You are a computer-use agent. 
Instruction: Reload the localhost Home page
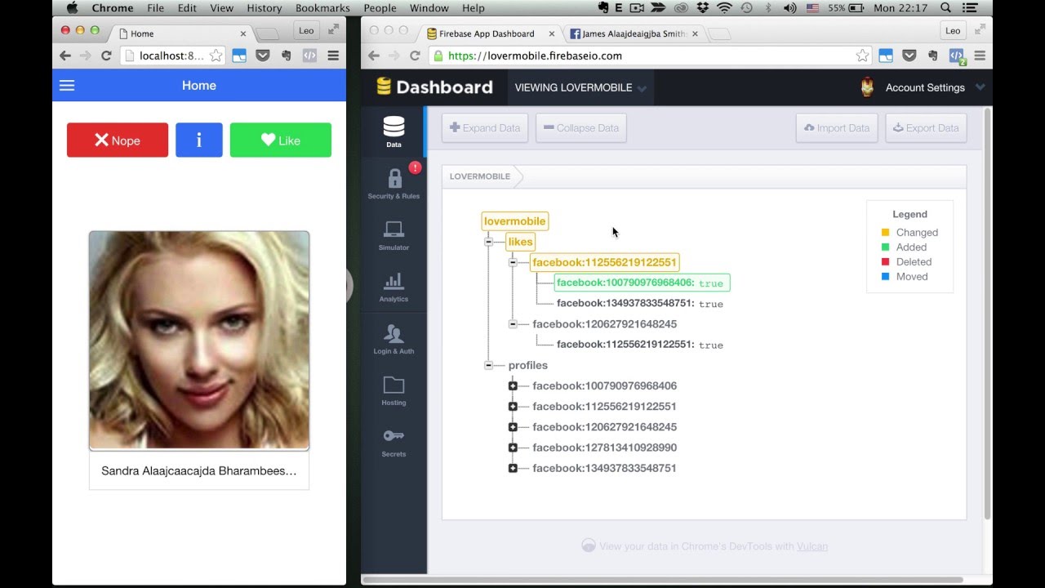106,56
